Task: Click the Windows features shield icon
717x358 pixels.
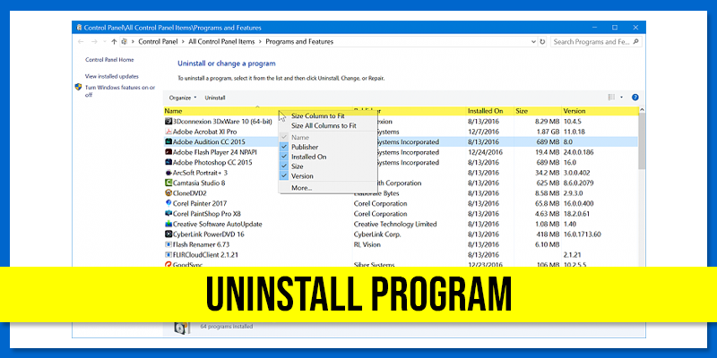Action: point(79,87)
